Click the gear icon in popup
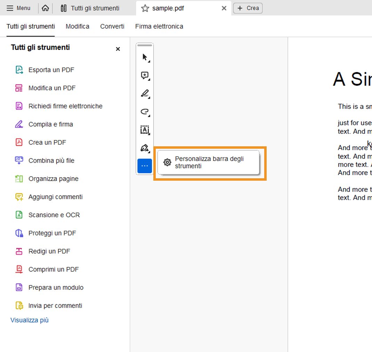 [x=167, y=163]
